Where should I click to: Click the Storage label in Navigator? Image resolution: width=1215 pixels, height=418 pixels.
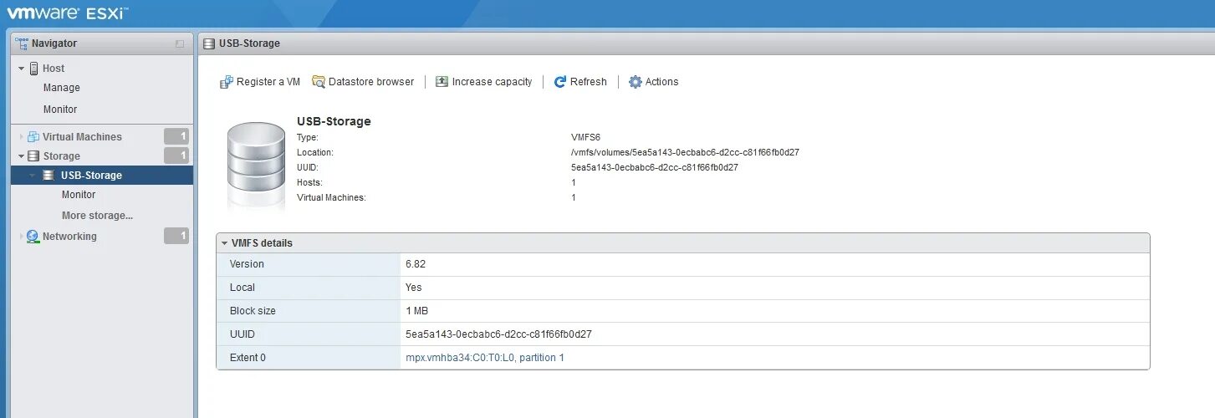(62, 156)
